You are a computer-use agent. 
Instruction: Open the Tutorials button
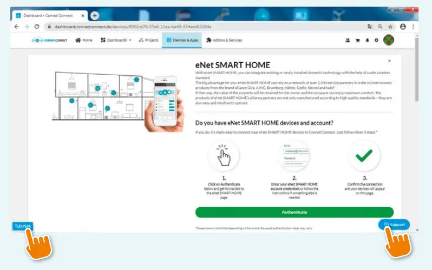click(x=23, y=226)
